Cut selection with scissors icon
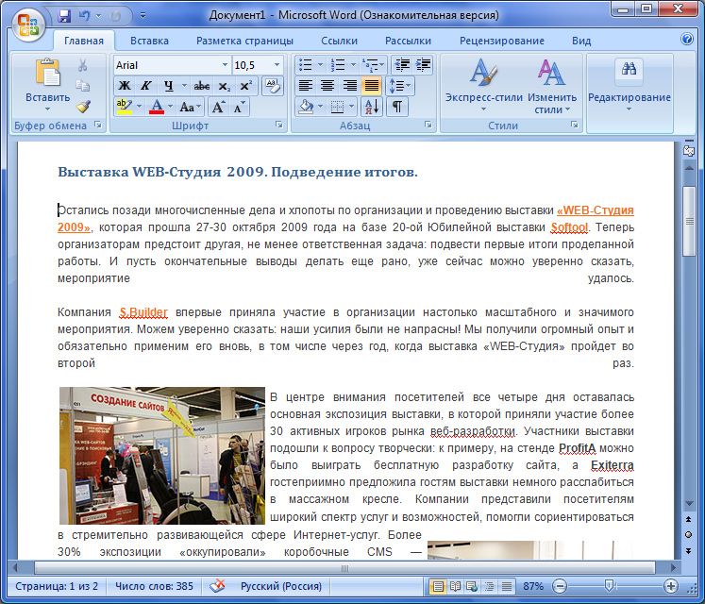 click(83, 65)
